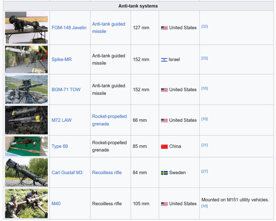Click the US flag in M72 LAW row
This screenshot has height=221, width=276.
point(164,120)
